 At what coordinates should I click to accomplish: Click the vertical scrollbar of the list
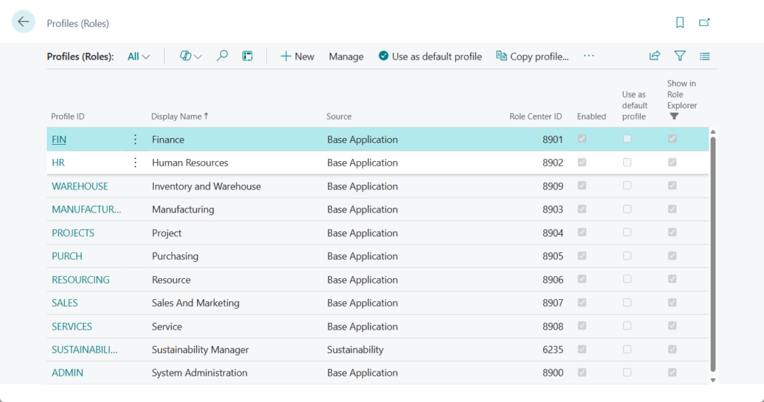point(713,254)
